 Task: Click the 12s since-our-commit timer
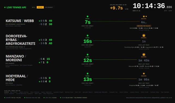(88, 60)
